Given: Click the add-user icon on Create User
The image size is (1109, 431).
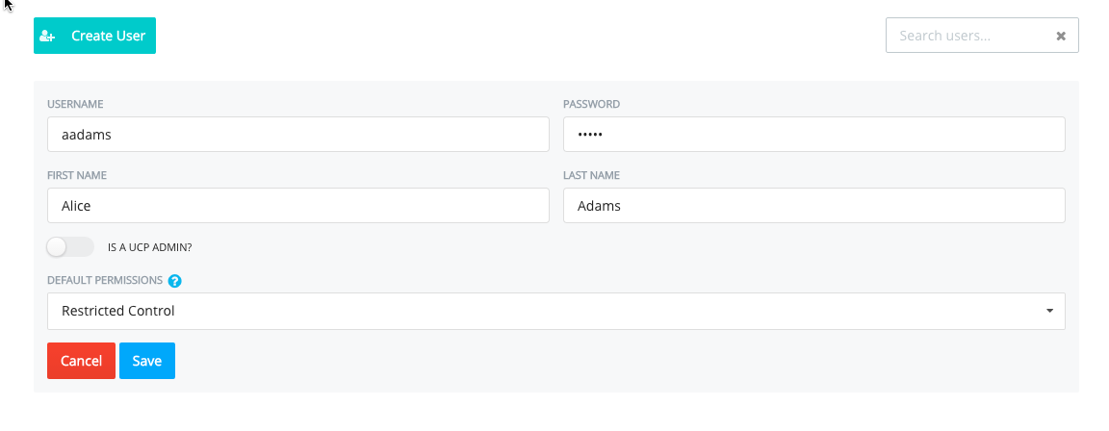Looking at the screenshot, I should [47, 36].
